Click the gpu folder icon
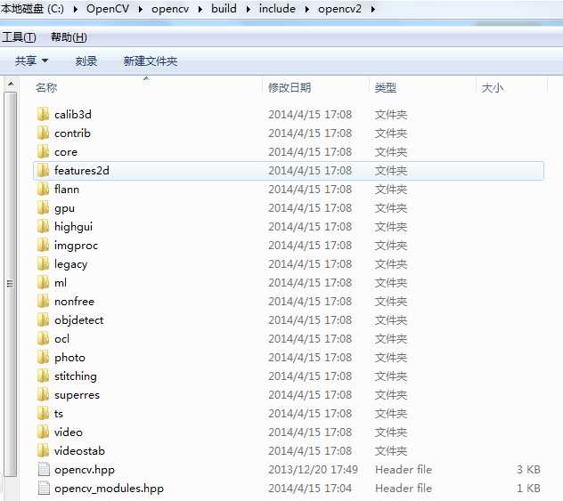The width and height of the screenshot is (563, 501). point(43,207)
